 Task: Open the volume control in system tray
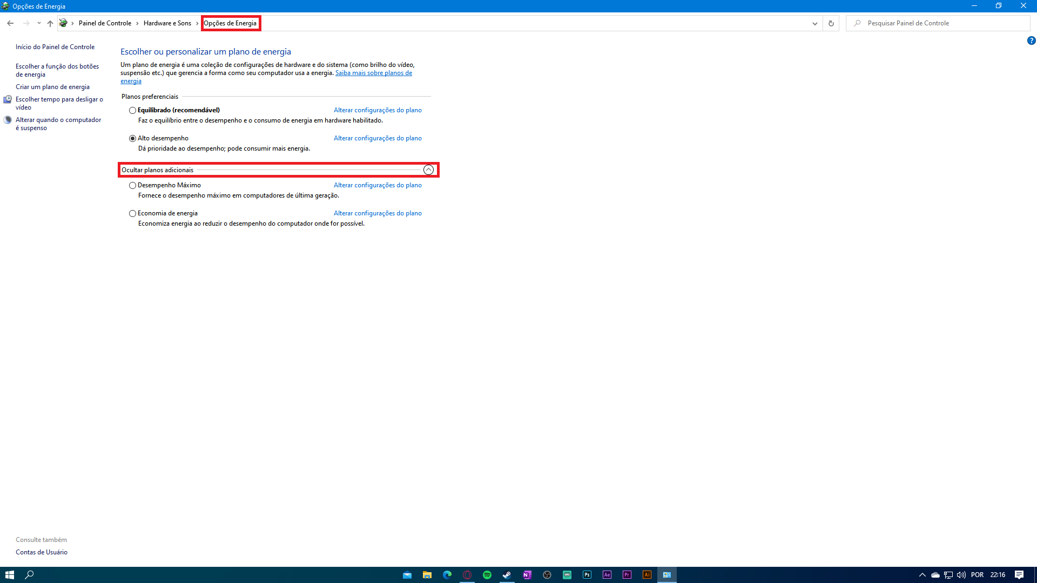pyautogui.click(x=961, y=575)
